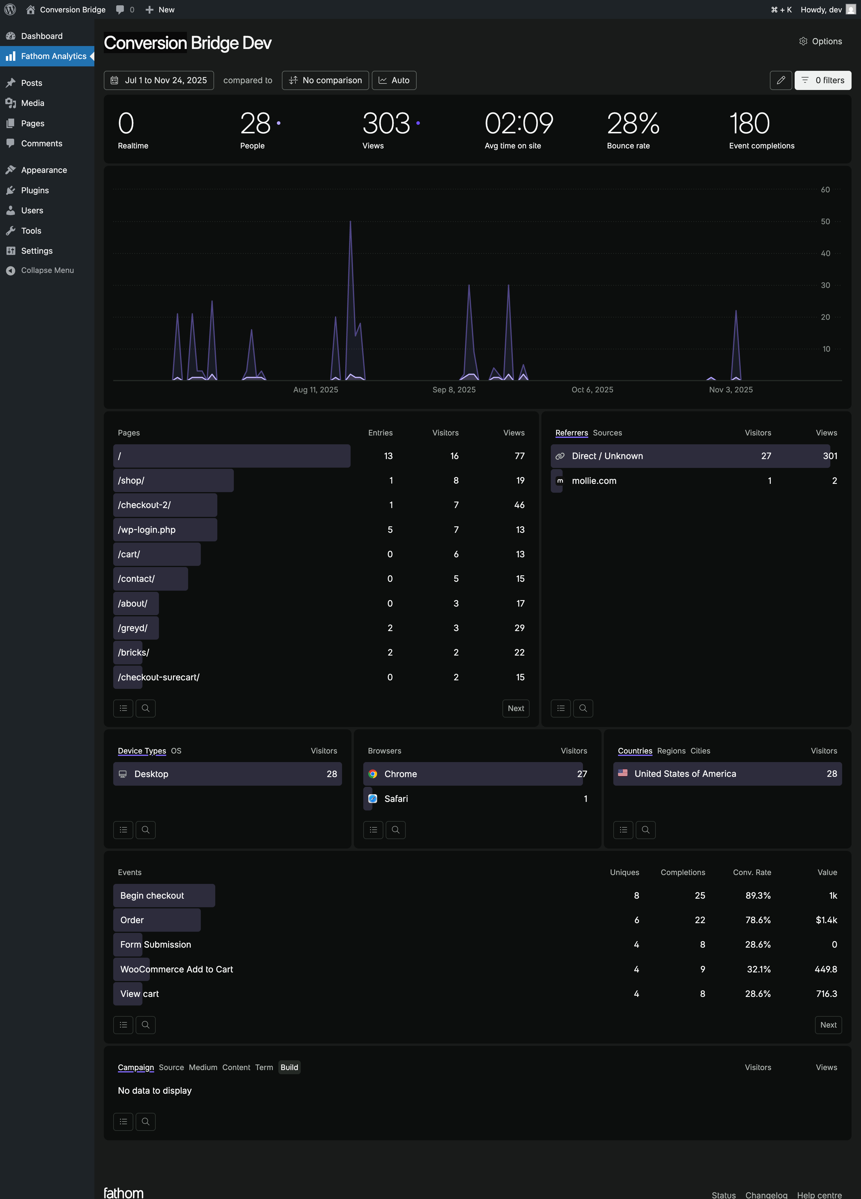
Task: Open list view icon under Referrers panel
Action: click(x=561, y=708)
